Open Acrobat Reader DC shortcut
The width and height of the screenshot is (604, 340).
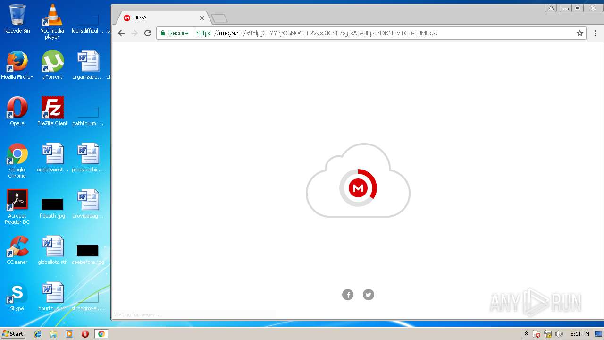point(17,207)
